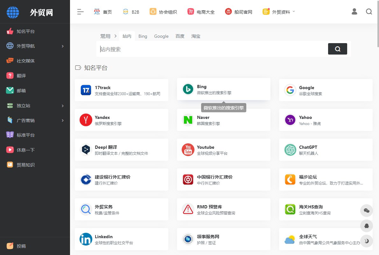Click the 建设银行外汇牌价 logo icon
The height and width of the screenshot is (255, 379).
point(86,180)
